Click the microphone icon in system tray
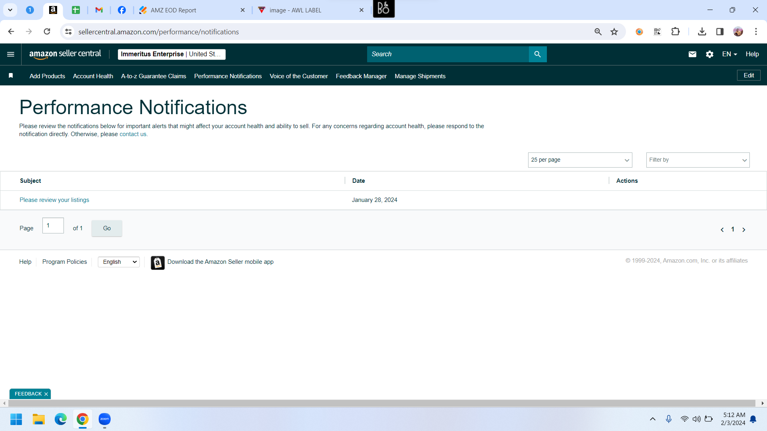The image size is (767, 431). [669, 419]
